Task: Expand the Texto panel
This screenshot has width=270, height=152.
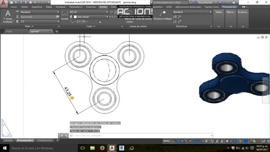Action: pyautogui.click(x=29, y=26)
